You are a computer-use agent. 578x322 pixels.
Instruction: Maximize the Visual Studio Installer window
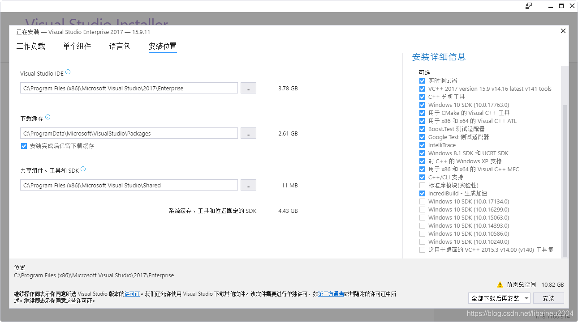coord(561,6)
